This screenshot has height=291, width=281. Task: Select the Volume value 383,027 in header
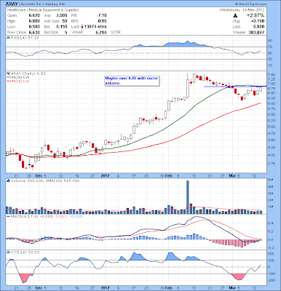[256, 32]
